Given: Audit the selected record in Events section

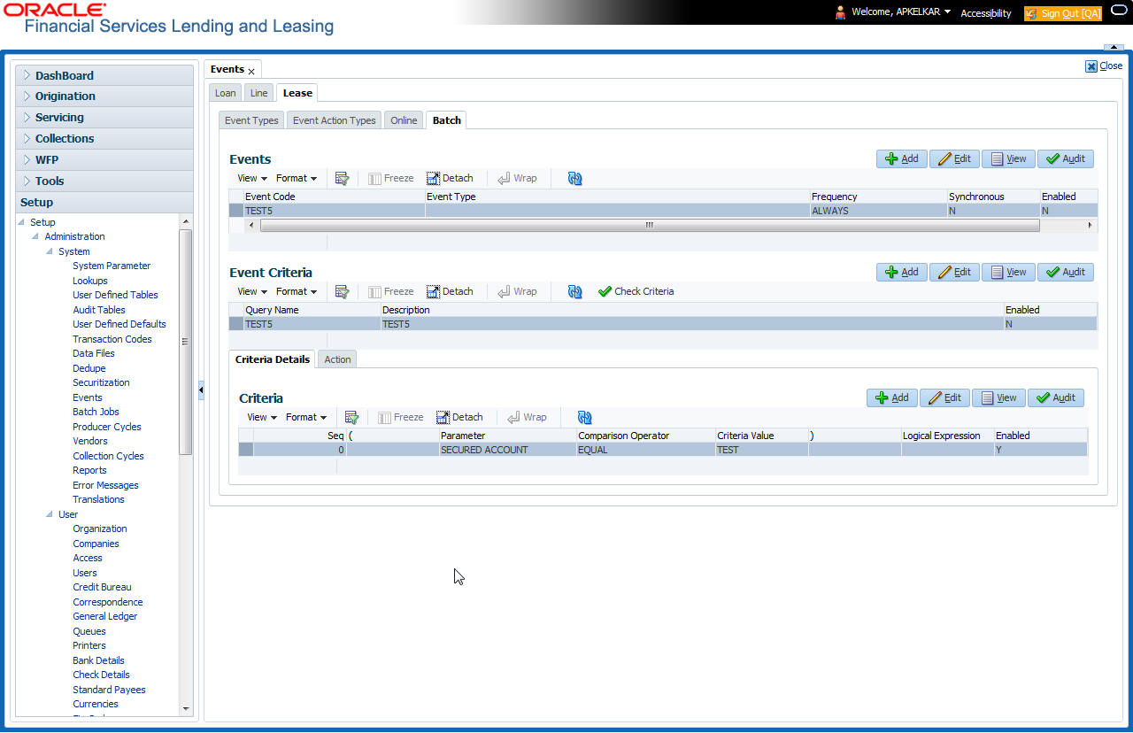Looking at the screenshot, I should point(1066,158).
